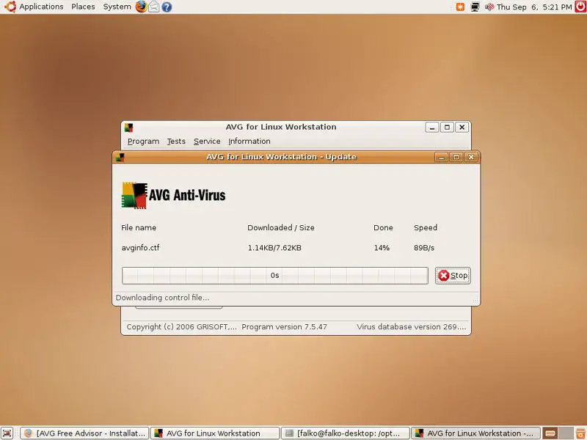Viewport: 587px width, 440px height.
Task: Switch to AVG Free Advisor taskbar window
Action: click(84, 433)
